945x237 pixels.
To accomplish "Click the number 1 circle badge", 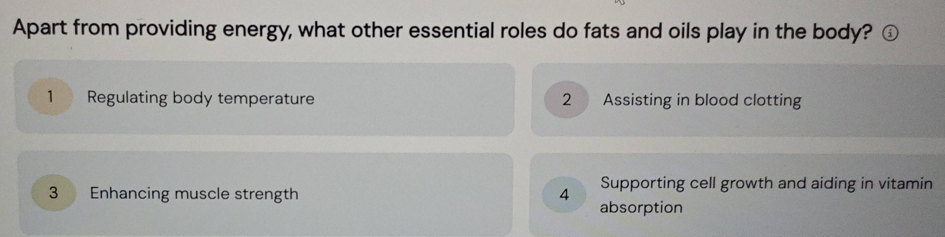I will coord(51,97).
